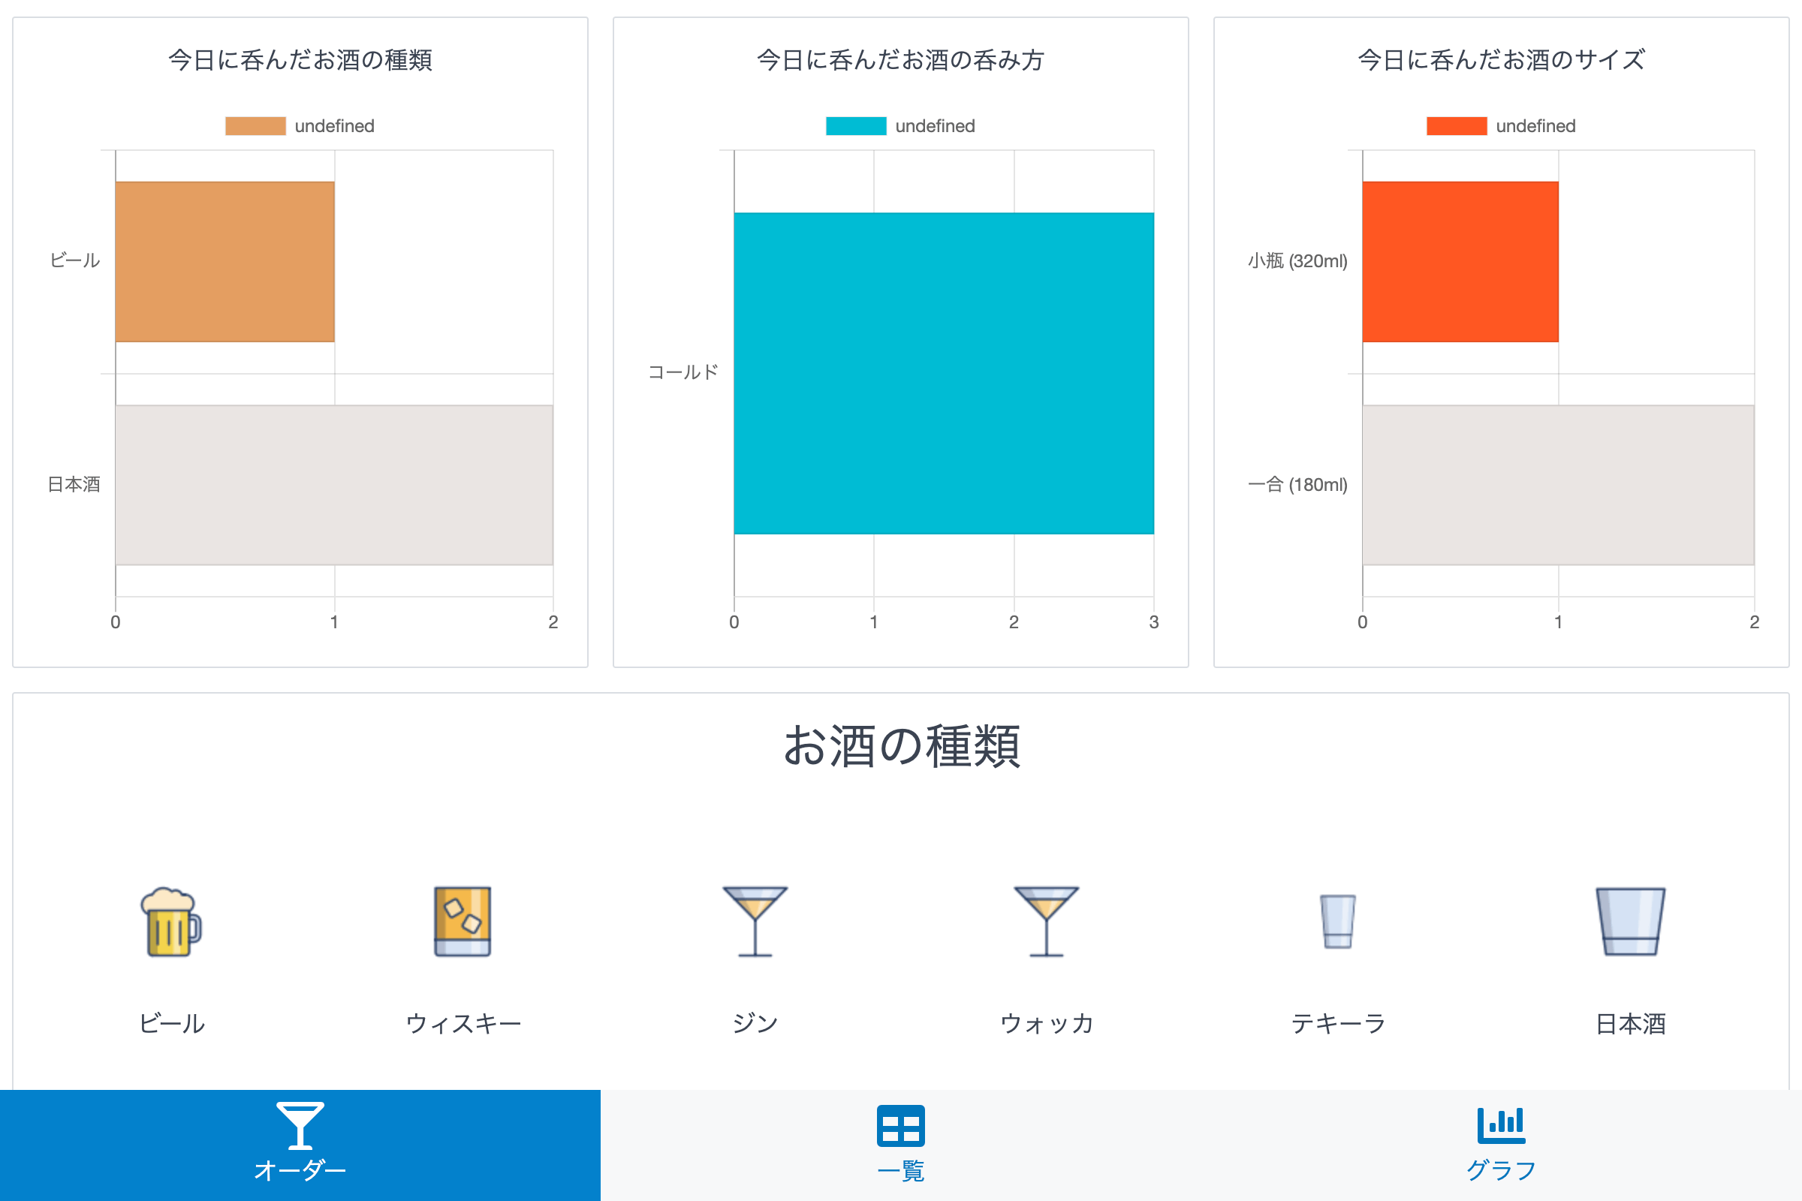Click the ウィスキー label
Screen dimensions: 1802x1201
[463, 1023]
